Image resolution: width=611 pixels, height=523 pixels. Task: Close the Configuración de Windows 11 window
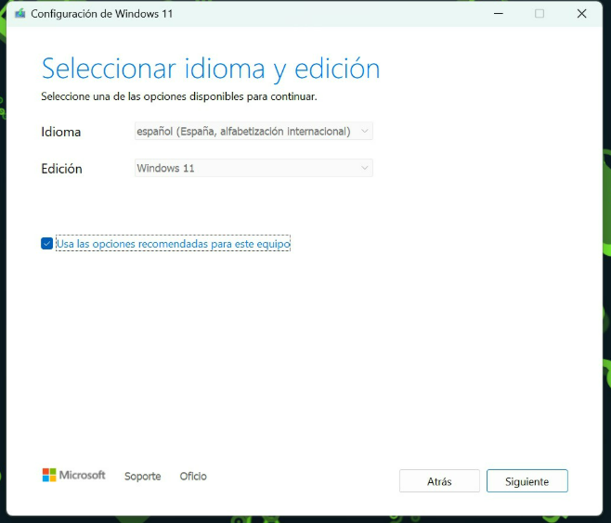click(x=582, y=14)
